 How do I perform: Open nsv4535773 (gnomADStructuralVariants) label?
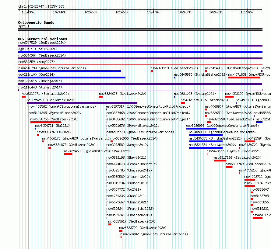pyautogui.click(x=140, y=132)
